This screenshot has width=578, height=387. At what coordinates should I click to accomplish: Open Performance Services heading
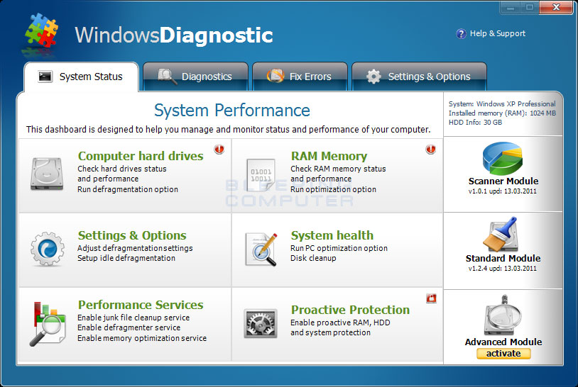point(141,305)
